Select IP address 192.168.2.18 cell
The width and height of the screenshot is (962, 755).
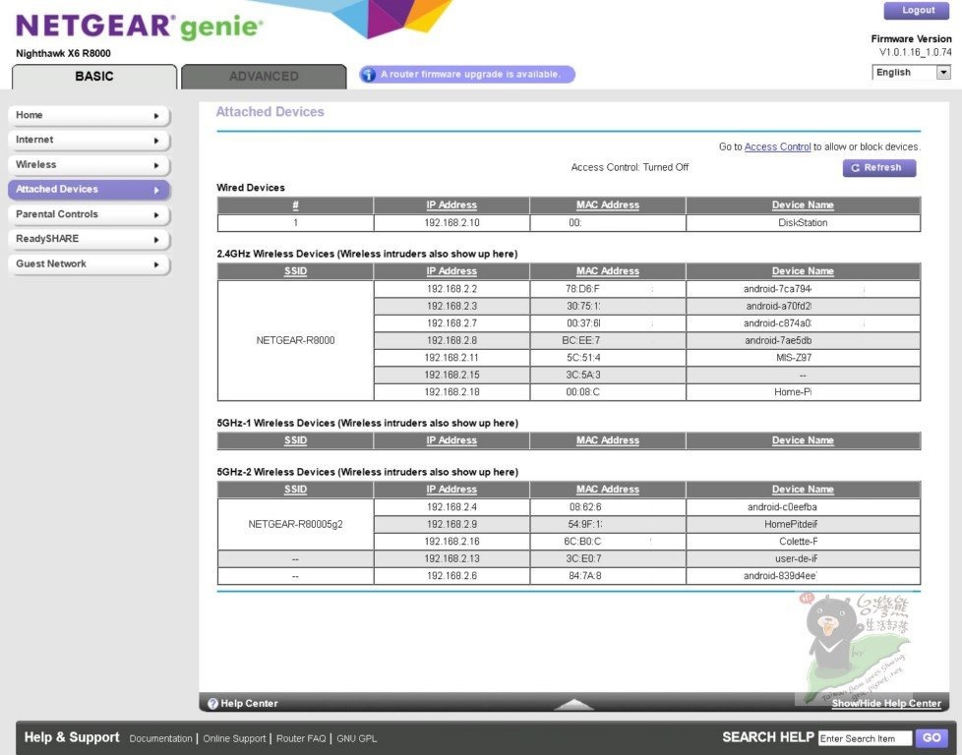pyautogui.click(x=451, y=392)
